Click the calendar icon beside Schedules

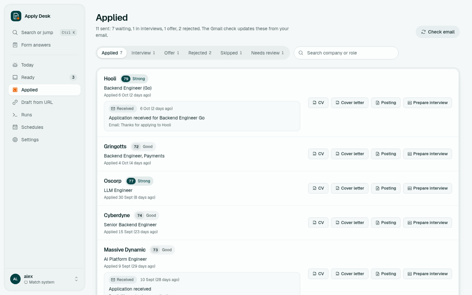click(x=15, y=127)
